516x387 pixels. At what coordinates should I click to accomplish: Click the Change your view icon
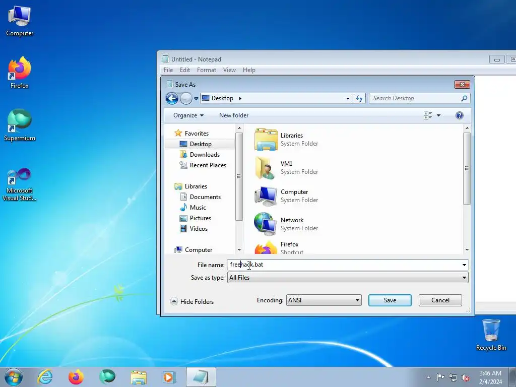pos(428,115)
